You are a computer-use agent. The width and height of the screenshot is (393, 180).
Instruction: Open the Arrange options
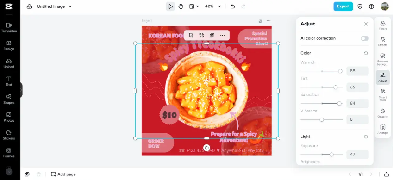click(382, 130)
